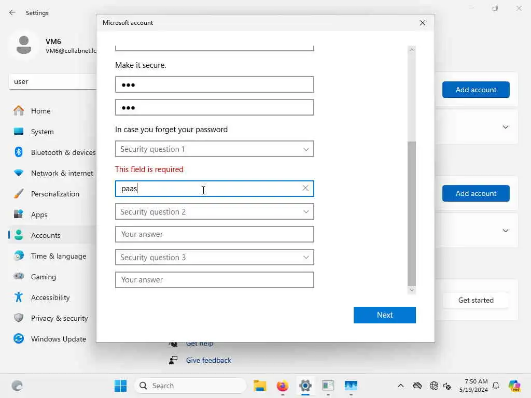This screenshot has height=398, width=531.
Task: Close the Microsoft account dialog
Action: (422, 23)
